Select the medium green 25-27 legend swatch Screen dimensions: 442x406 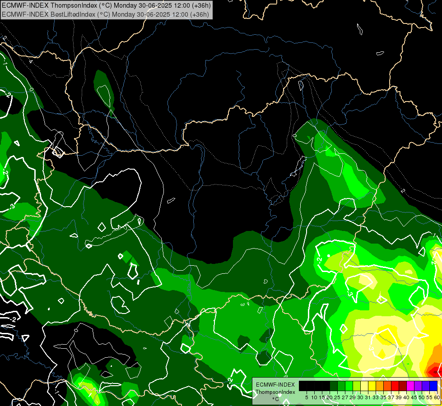pyautogui.click(x=341, y=386)
